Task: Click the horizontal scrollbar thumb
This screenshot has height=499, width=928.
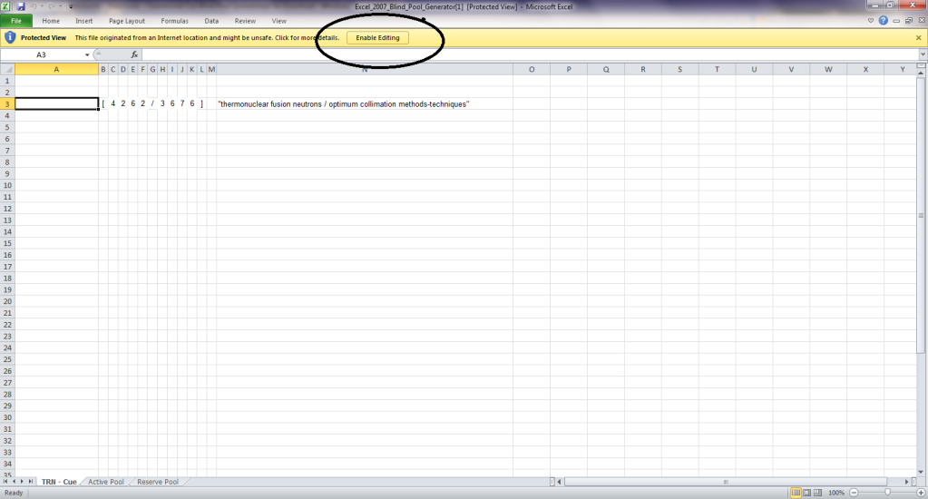Action: click(x=726, y=482)
